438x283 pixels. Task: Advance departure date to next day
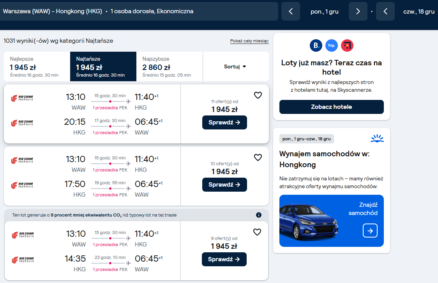358,11
